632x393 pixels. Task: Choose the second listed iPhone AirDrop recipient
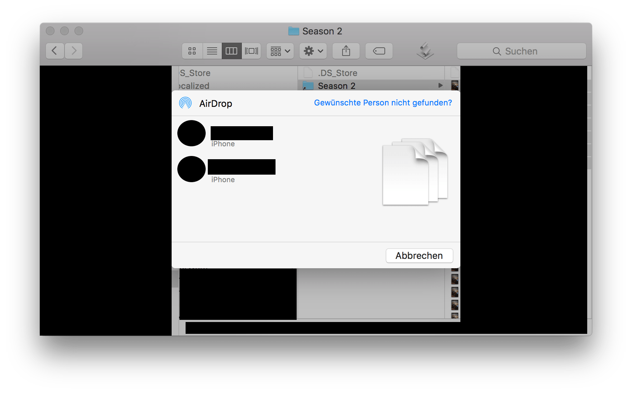pos(226,169)
